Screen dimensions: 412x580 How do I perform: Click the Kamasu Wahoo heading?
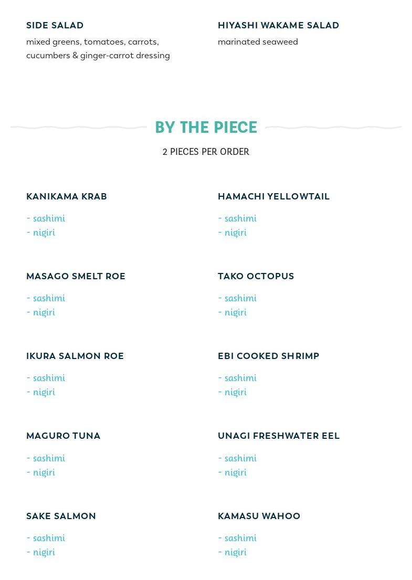coord(259,516)
